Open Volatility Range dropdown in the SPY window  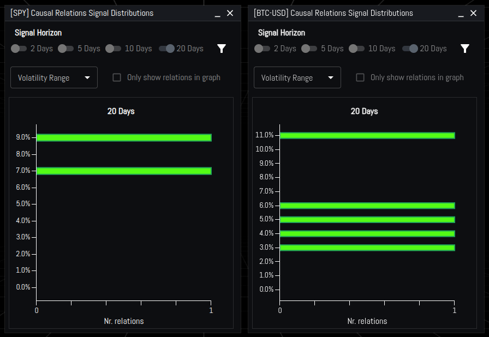point(54,77)
